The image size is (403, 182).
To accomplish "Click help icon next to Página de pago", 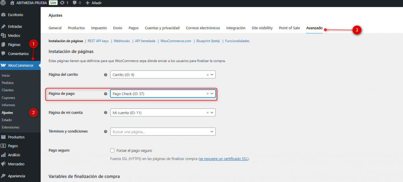I will [x=105, y=94].
